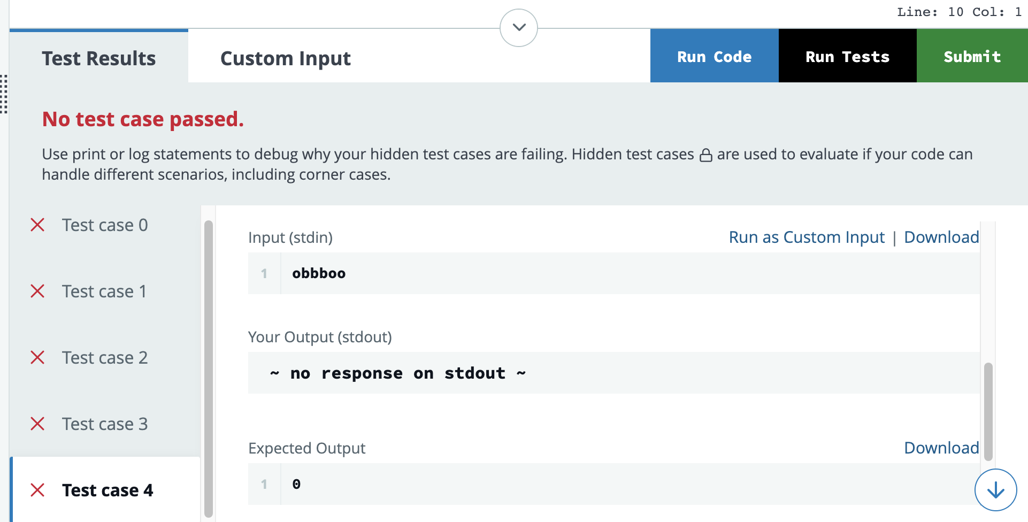Click the '~ no response on stdout ~' text

point(398,373)
